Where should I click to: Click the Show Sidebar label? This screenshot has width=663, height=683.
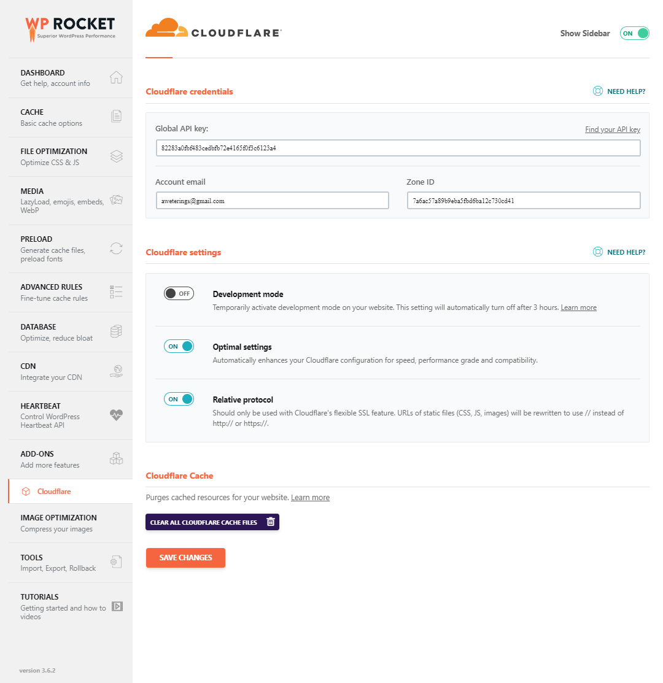pyautogui.click(x=585, y=34)
